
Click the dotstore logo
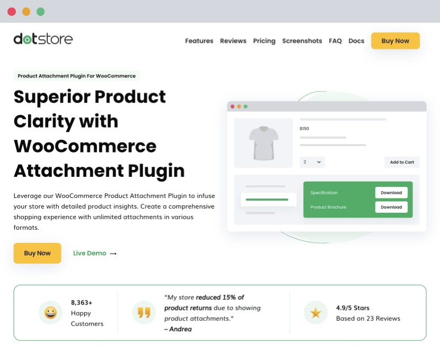pos(43,39)
